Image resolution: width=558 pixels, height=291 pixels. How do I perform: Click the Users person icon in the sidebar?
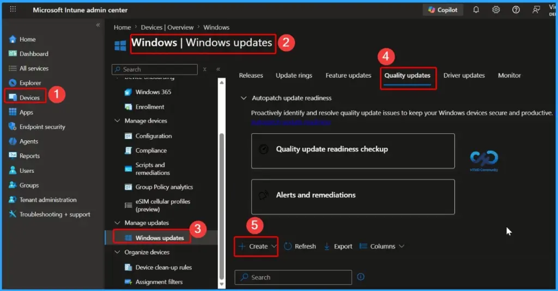(x=13, y=170)
